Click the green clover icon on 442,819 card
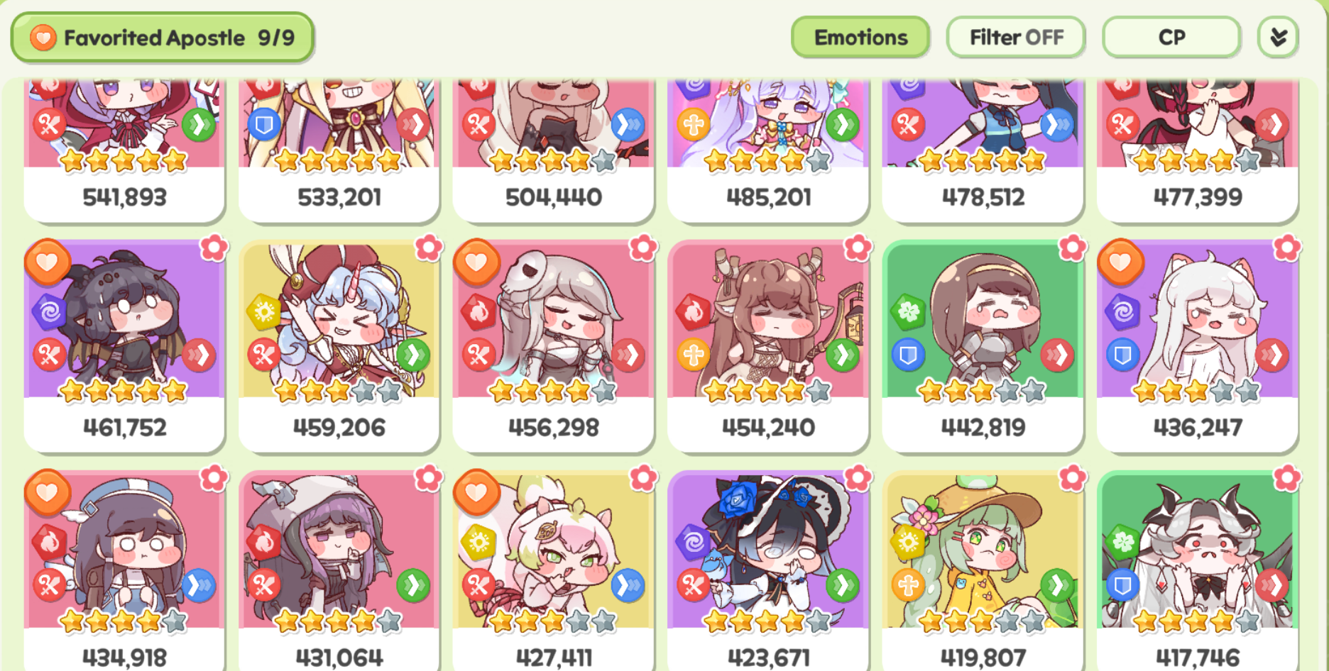Viewport: 1329px width, 671px height. coord(909,311)
